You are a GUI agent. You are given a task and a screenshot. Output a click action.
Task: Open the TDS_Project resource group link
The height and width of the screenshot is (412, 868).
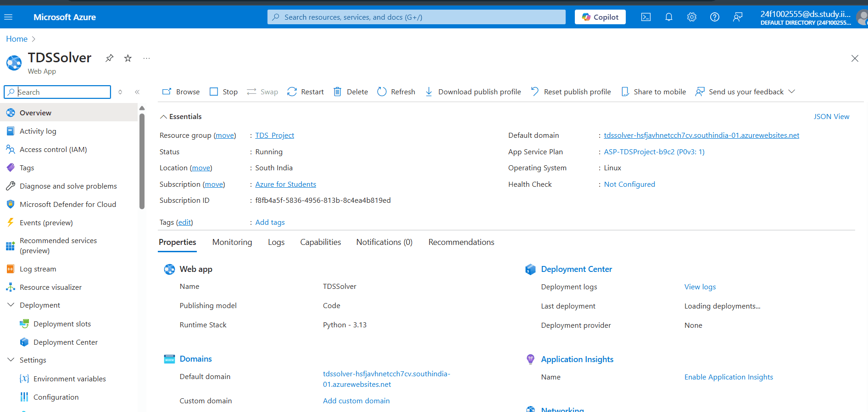tap(274, 136)
